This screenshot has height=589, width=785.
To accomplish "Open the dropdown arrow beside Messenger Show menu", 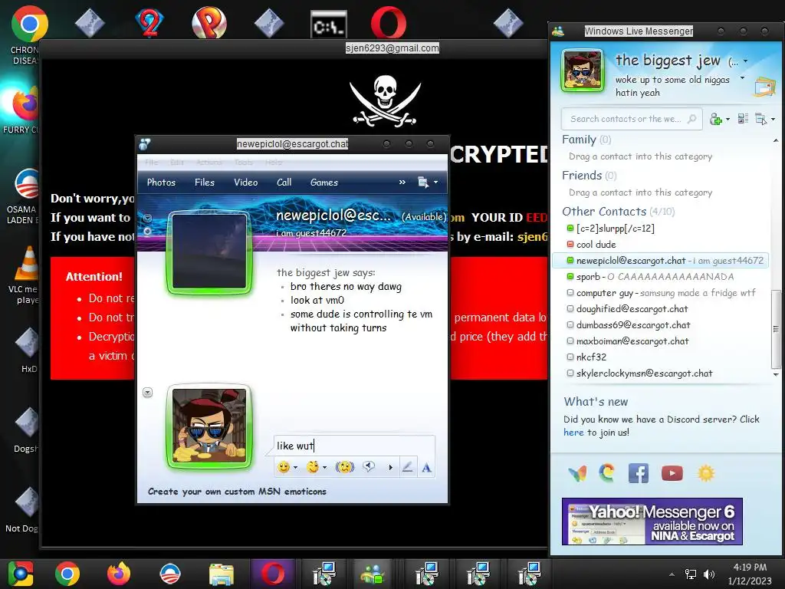I will pos(773,119).
